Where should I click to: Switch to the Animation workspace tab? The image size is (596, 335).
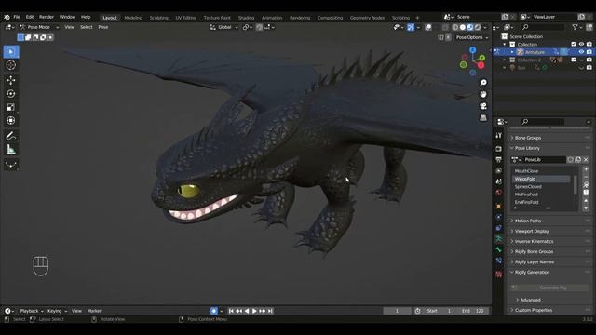[x=272, y=18]
